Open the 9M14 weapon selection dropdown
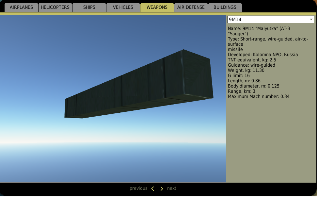The image size is (318, 197). (x=271, y=20)
